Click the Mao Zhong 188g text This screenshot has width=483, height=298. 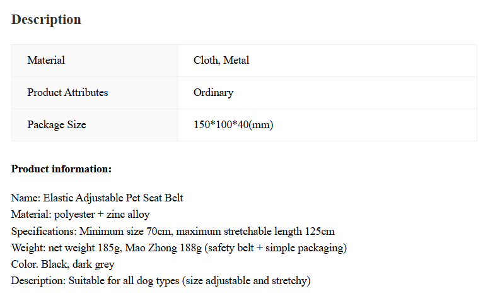163,247
